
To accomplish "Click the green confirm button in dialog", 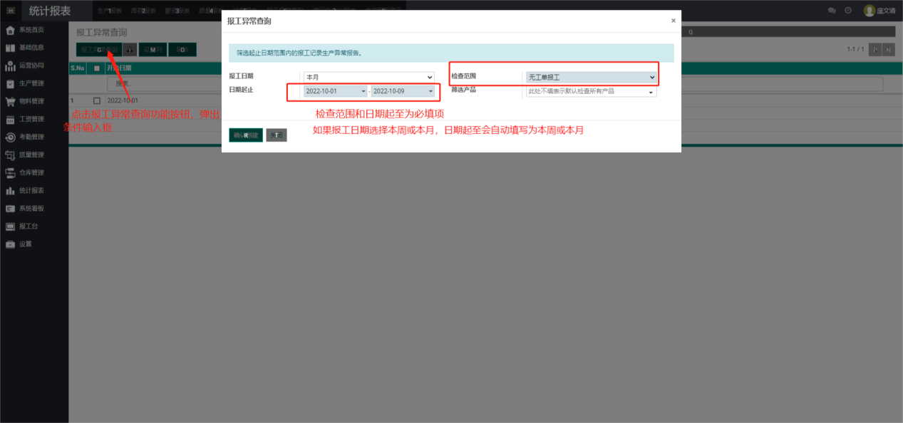I will click(246, 135).
